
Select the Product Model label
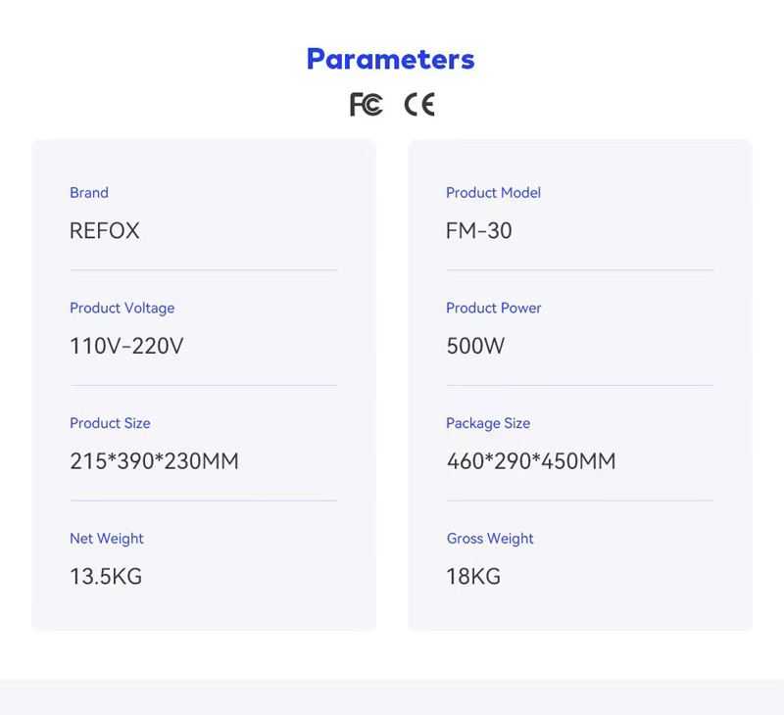pyautogui.click(x=494, y=193)
